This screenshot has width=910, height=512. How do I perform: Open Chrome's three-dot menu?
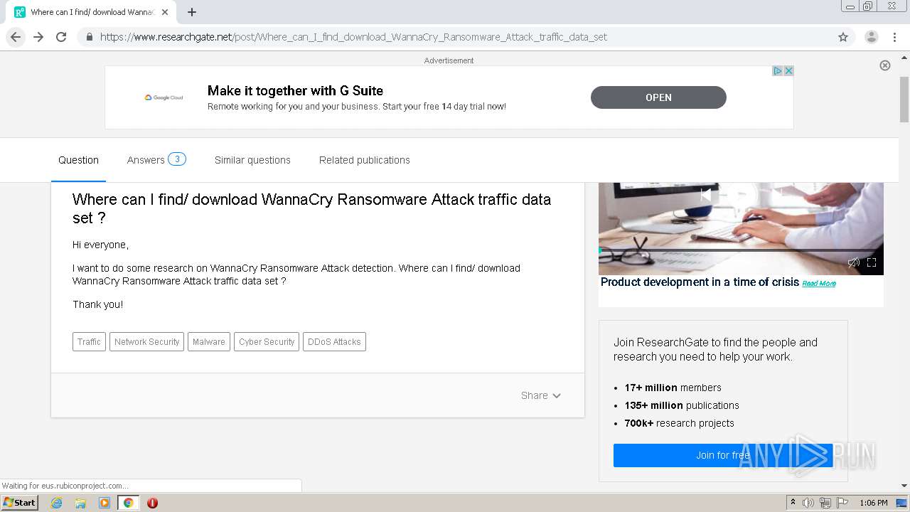click(x=894, y=37)
